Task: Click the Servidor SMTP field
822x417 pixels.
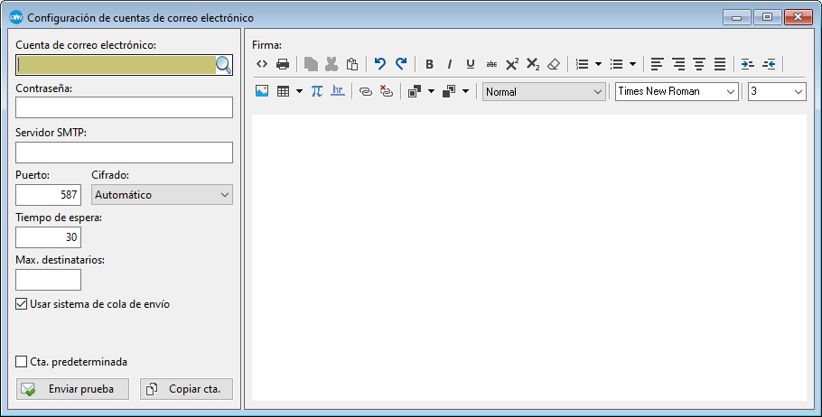Action: coord(125,153)
